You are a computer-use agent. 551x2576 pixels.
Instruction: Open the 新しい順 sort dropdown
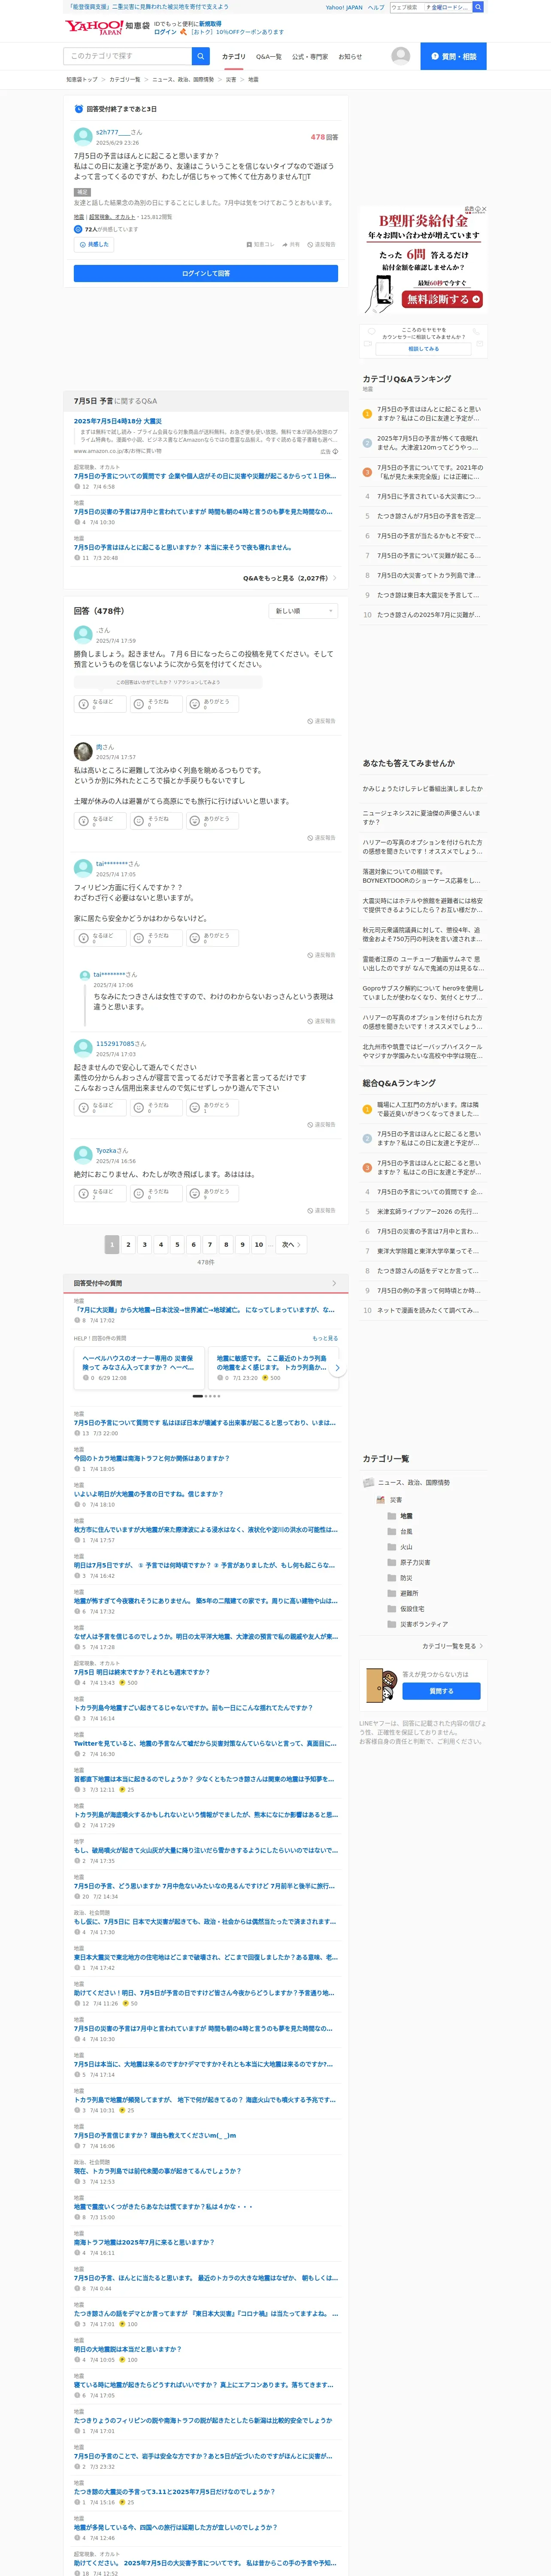[304, 610]
